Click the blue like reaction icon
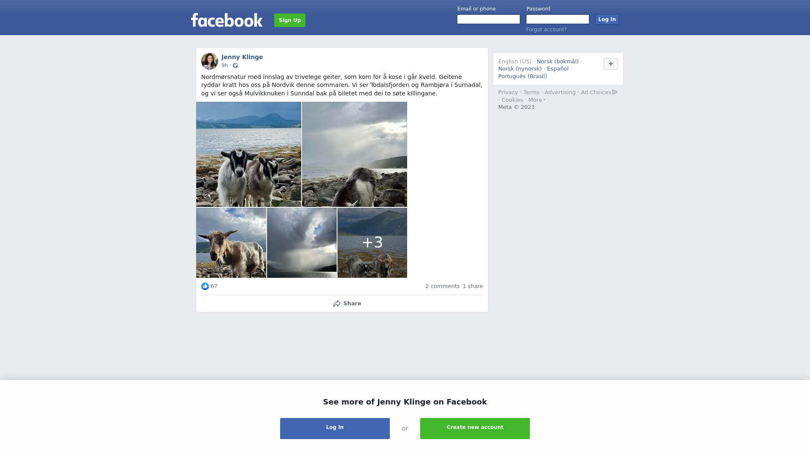Viewport: 810px width, 456px height. tap(205, 286)
